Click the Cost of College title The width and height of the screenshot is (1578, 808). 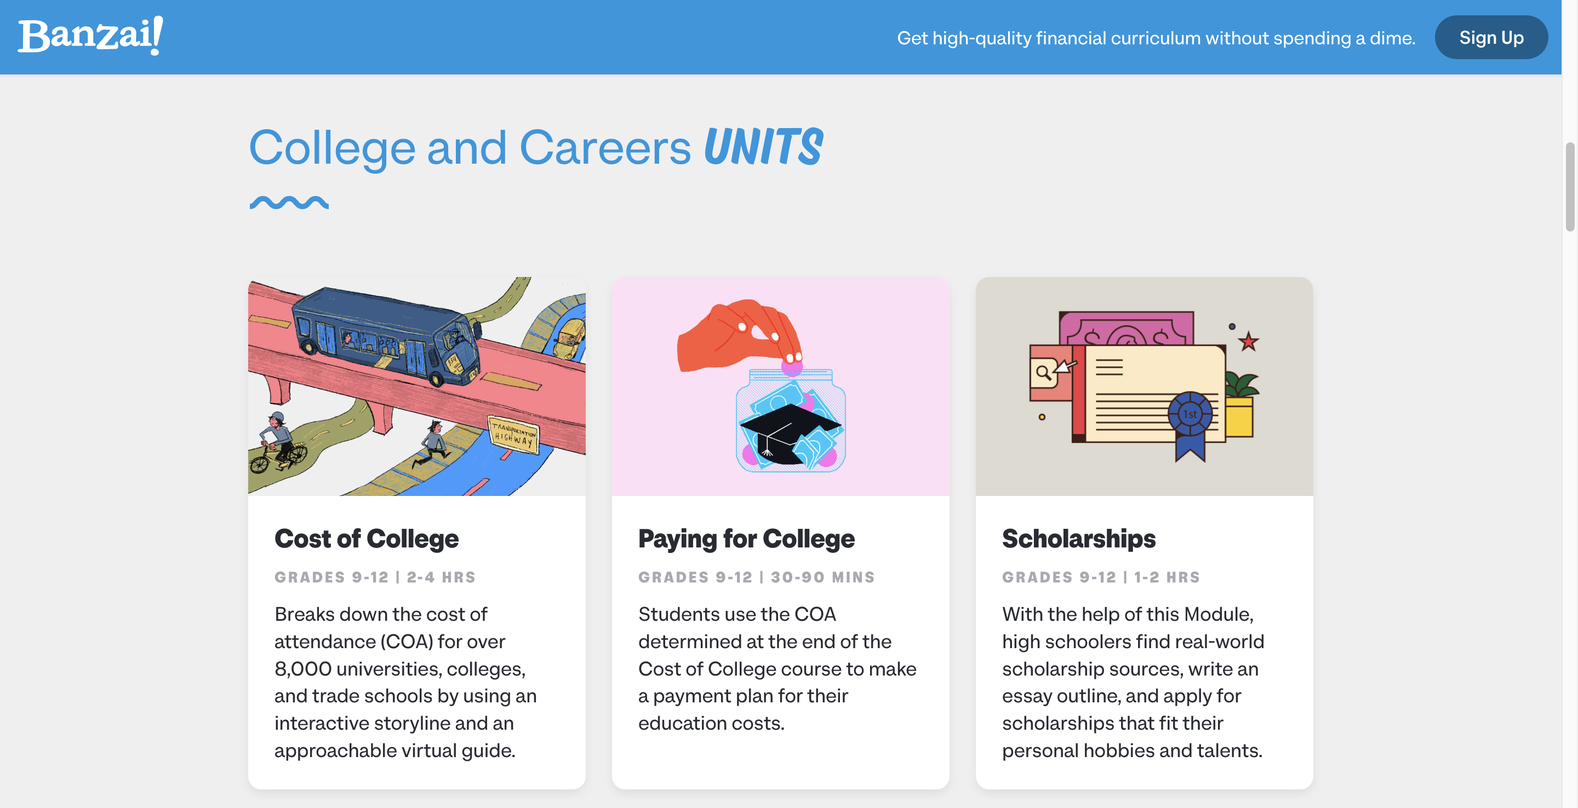pos(367,539)
